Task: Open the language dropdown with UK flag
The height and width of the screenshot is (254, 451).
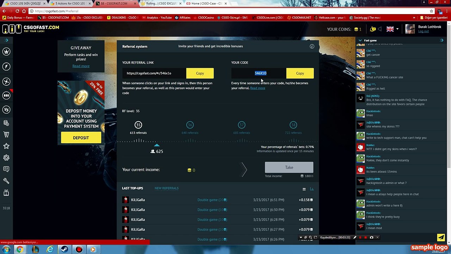Action: 393,29
